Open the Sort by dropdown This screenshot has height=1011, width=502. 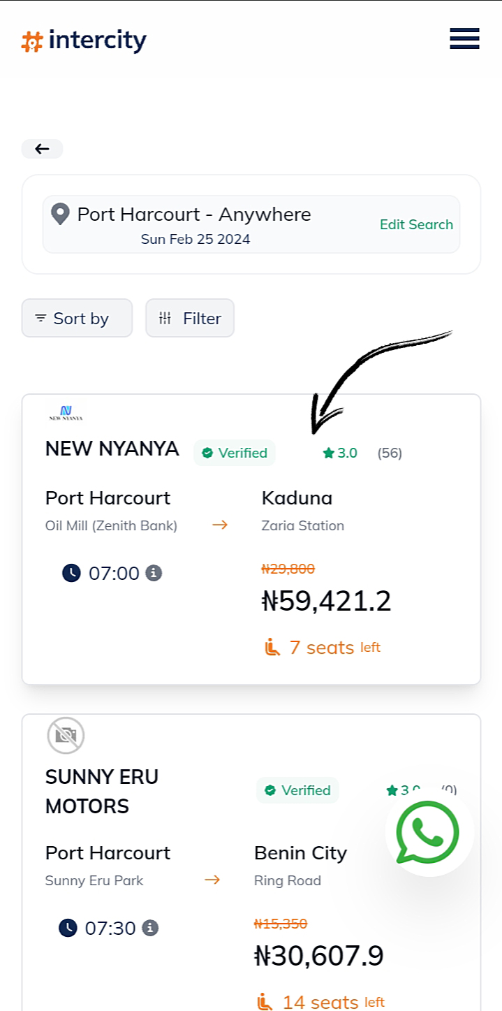click(x=77, y=319)
